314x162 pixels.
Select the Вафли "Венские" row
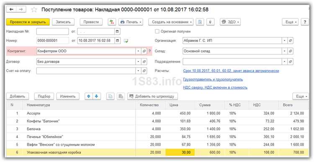(157, 144)
